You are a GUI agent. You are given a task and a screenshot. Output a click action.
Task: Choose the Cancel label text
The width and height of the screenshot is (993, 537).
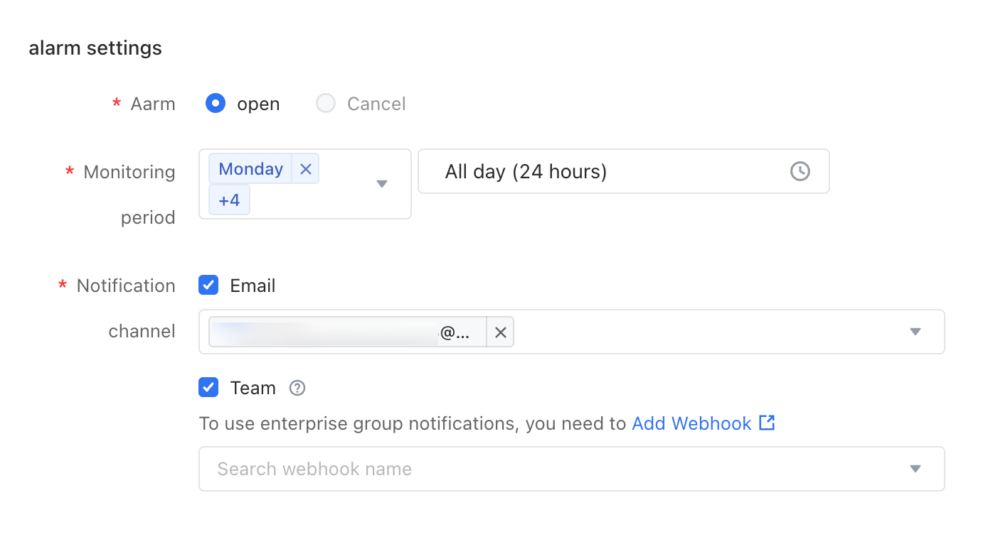click(376, 104)
